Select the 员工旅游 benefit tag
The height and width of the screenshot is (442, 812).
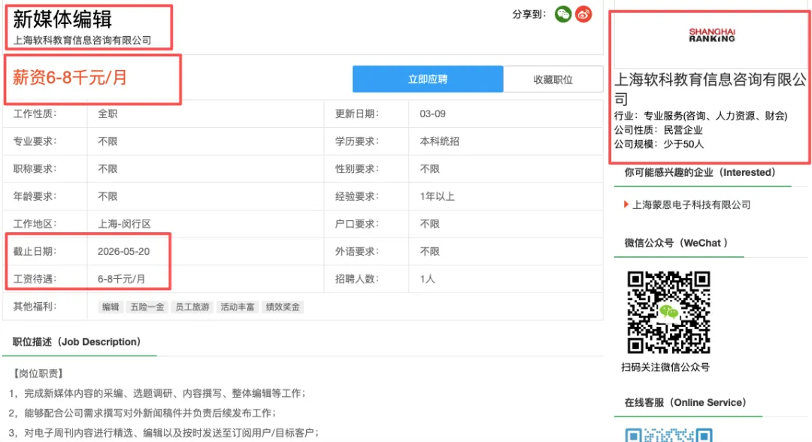point(192,307)
